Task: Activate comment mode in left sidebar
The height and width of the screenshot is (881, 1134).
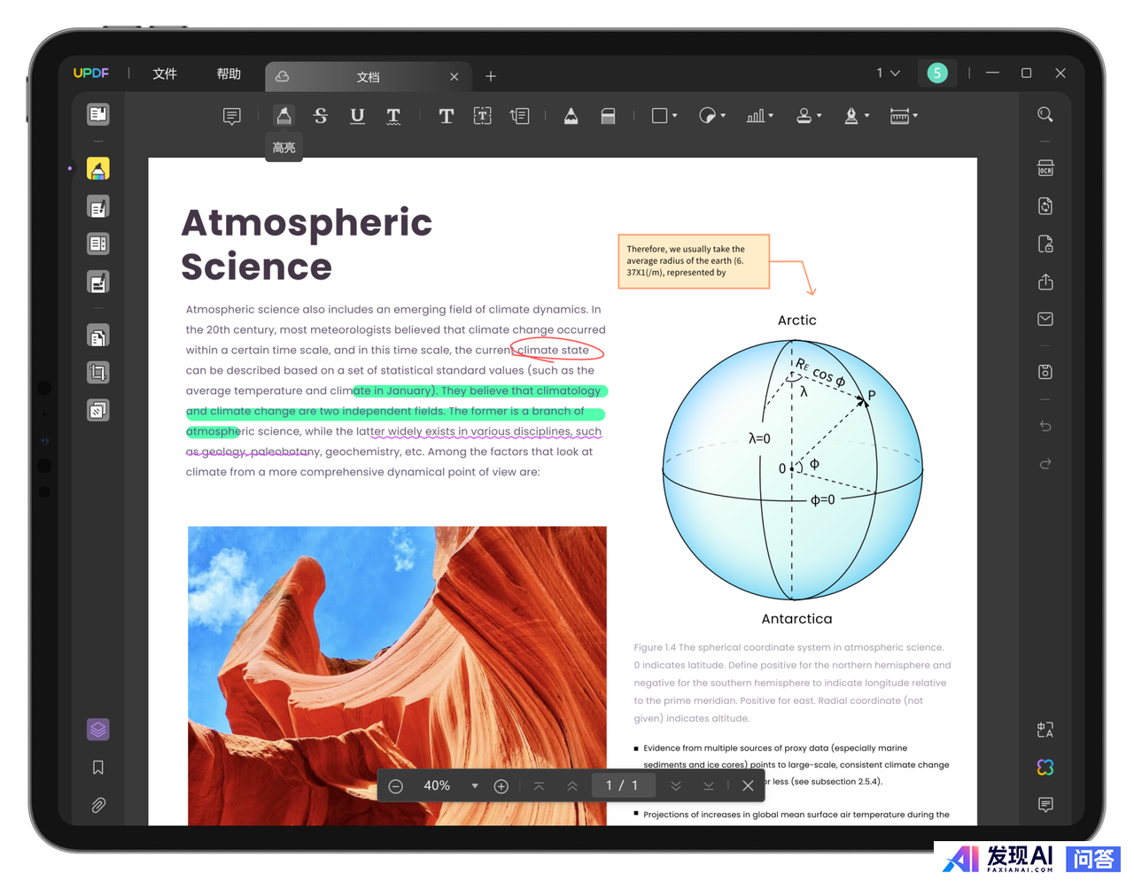Action: click(98, 168)
